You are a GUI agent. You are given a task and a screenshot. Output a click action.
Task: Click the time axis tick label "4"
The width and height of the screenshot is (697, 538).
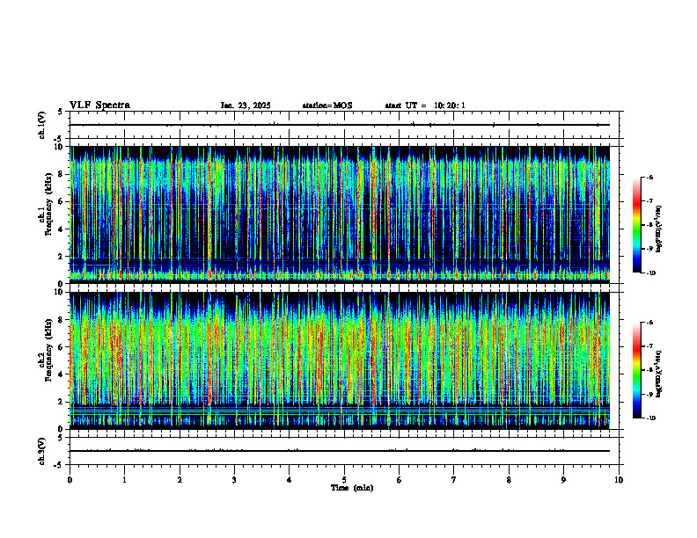(x=290, y=480)
